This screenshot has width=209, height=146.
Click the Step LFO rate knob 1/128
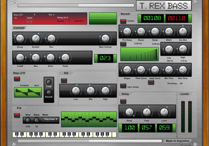click(x=49, y=82)
